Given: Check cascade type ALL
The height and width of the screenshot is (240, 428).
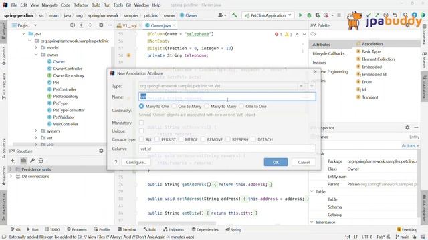Looking at the screenshot, I should coord(141,139).
